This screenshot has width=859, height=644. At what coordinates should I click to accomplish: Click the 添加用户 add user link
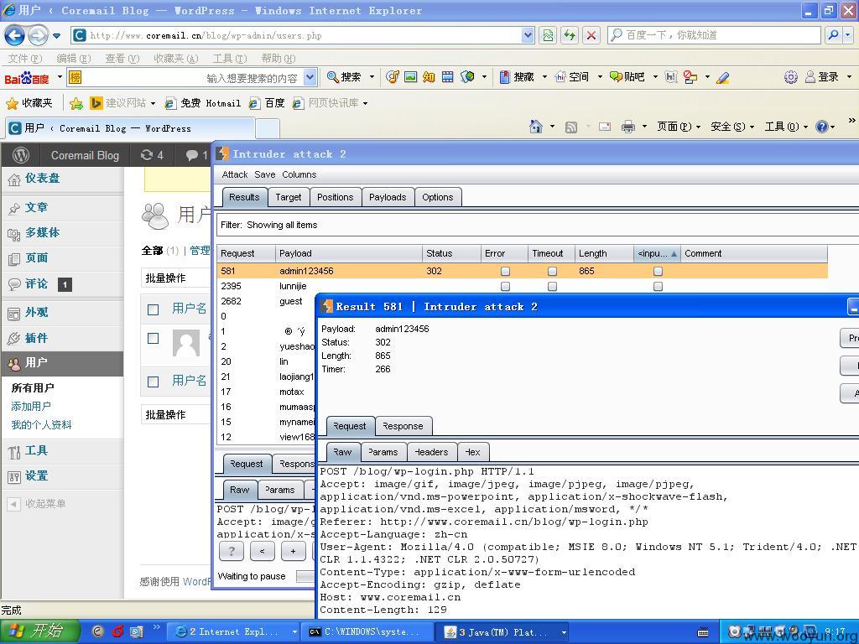[31, 407]
